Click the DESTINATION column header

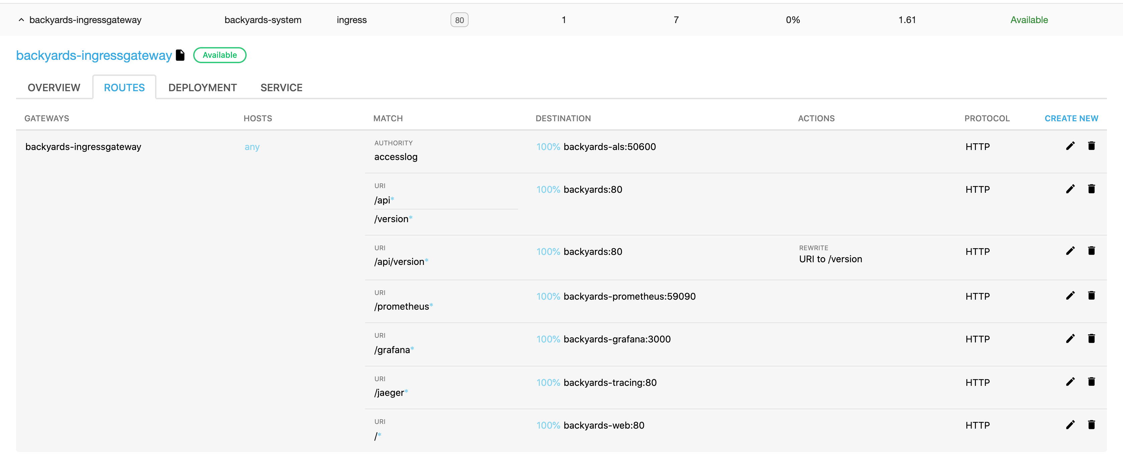point(563,119)
